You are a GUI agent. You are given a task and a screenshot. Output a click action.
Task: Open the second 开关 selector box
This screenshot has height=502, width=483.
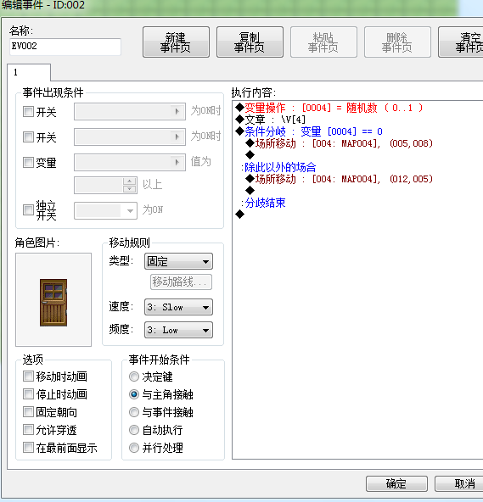pos(130,137)
